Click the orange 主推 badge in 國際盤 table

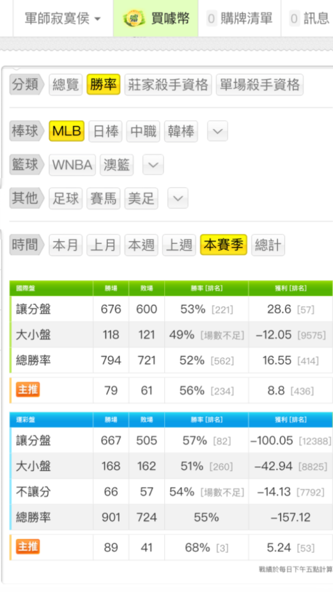[28, 390]
